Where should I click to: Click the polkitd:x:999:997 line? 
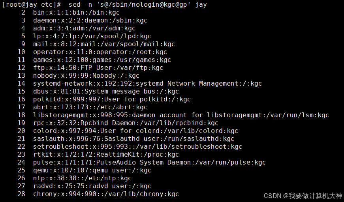pos(112,99)
